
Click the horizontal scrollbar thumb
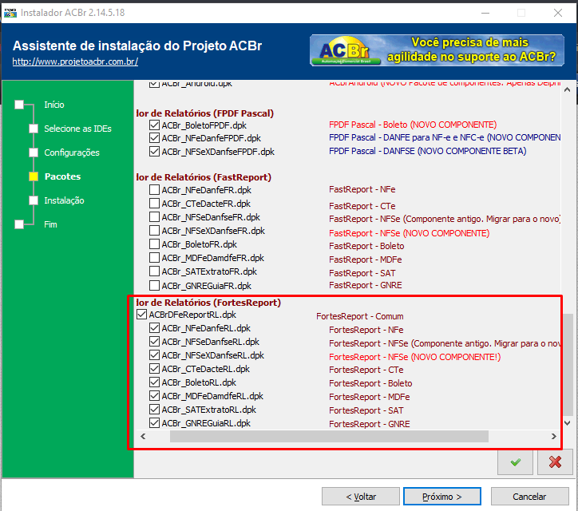(x=329, y=437)
